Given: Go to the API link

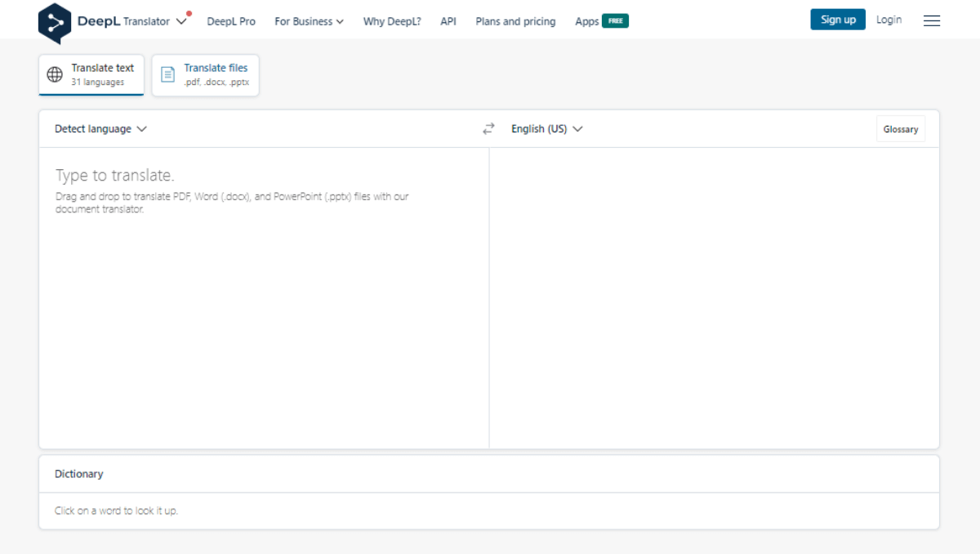Looking at the screenshot, I should coord(448,21).
